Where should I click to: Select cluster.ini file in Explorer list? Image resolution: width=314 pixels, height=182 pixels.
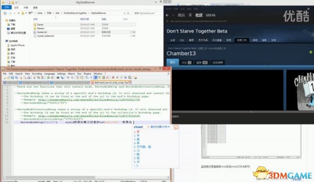[x=84, y=32]
